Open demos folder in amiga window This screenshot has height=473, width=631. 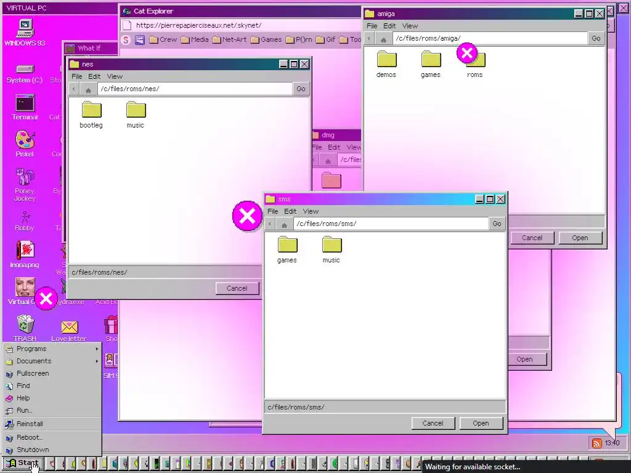pos(386,64)
